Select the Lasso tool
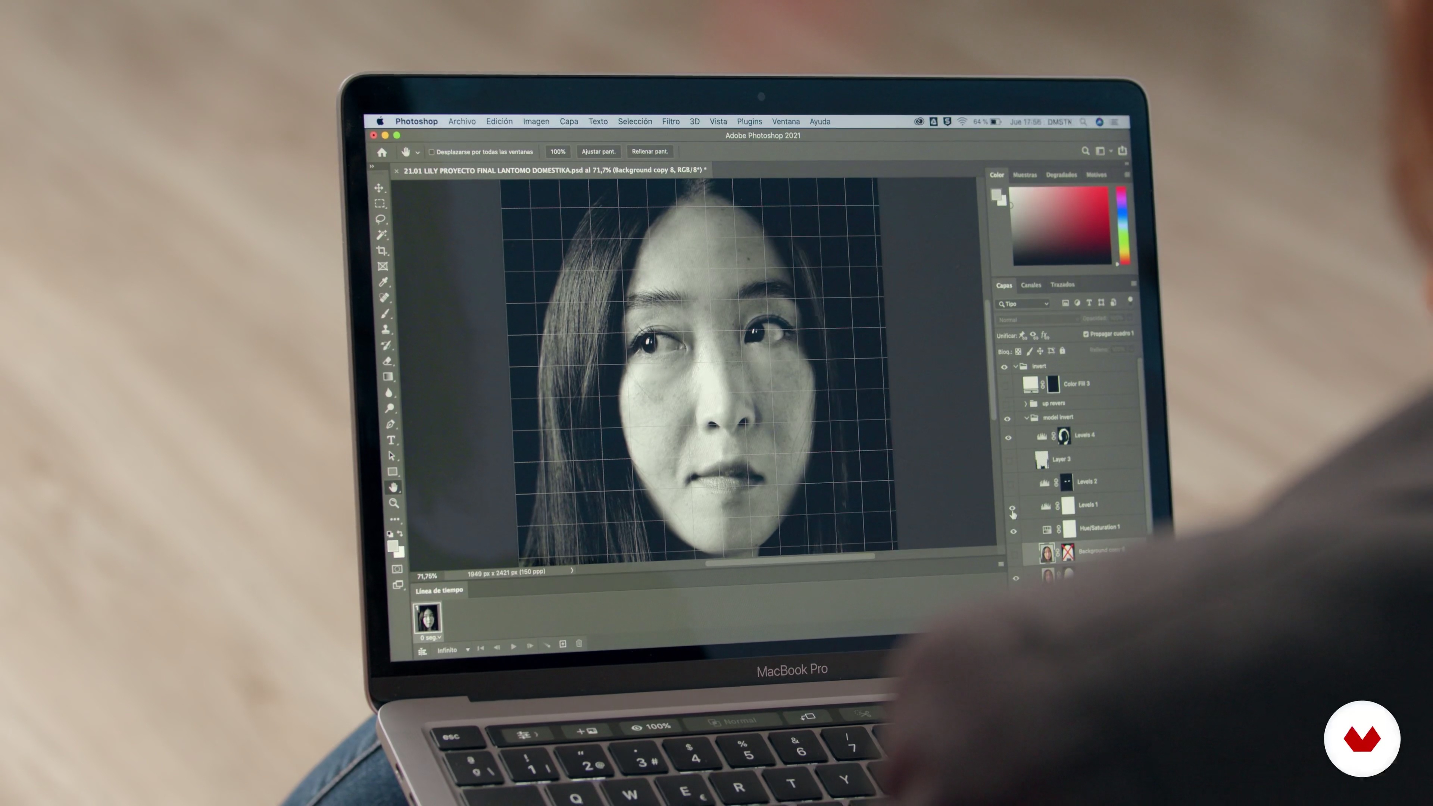Screen dimensions: 1433x806 coord(381,219)
